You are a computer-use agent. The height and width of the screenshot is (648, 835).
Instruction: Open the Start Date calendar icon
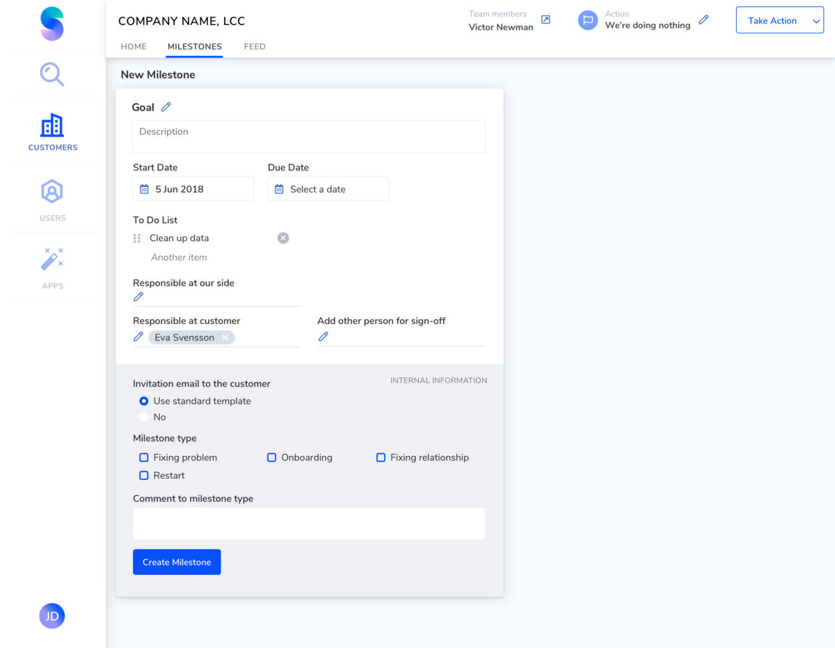144,188
